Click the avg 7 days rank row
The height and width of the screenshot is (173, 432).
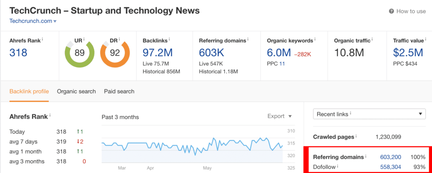(47, 142)
